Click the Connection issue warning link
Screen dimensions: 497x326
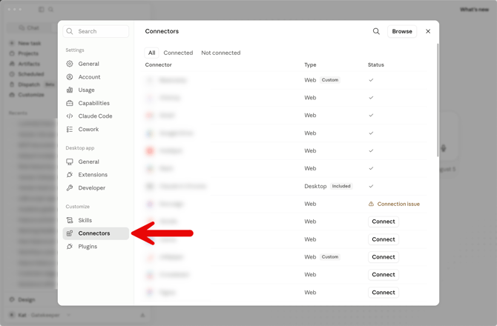(394, 204)
